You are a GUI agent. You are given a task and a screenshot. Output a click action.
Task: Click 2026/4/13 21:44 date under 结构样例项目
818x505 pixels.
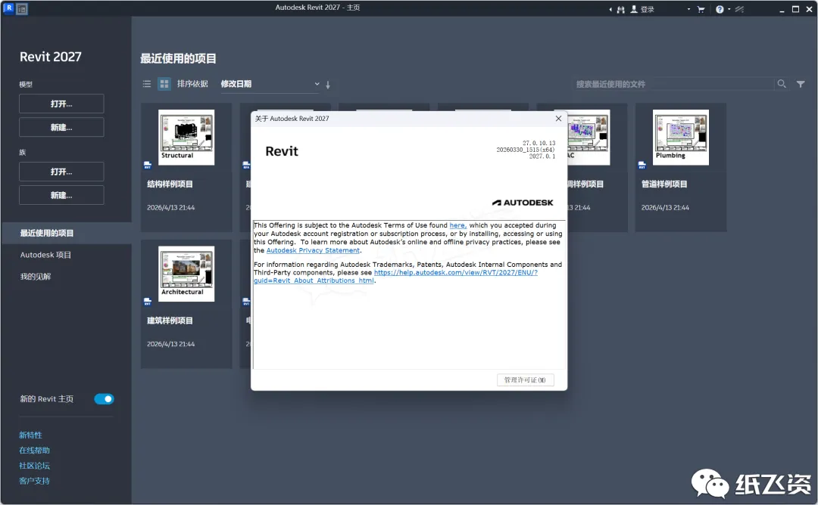click(170, 208)
